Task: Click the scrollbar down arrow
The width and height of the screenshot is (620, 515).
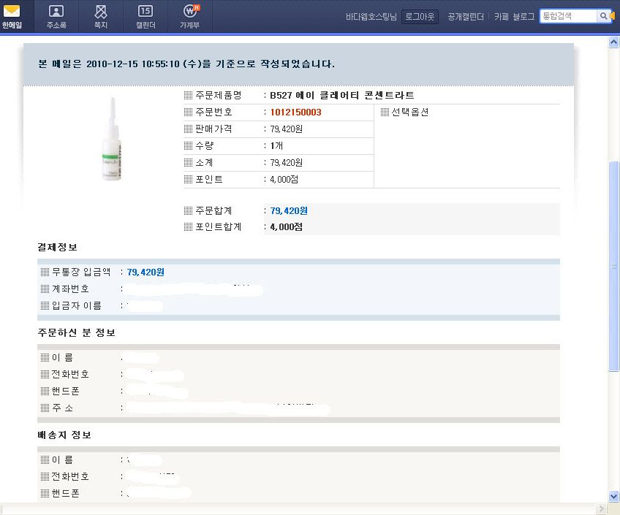Action: (x=614, y=496)
